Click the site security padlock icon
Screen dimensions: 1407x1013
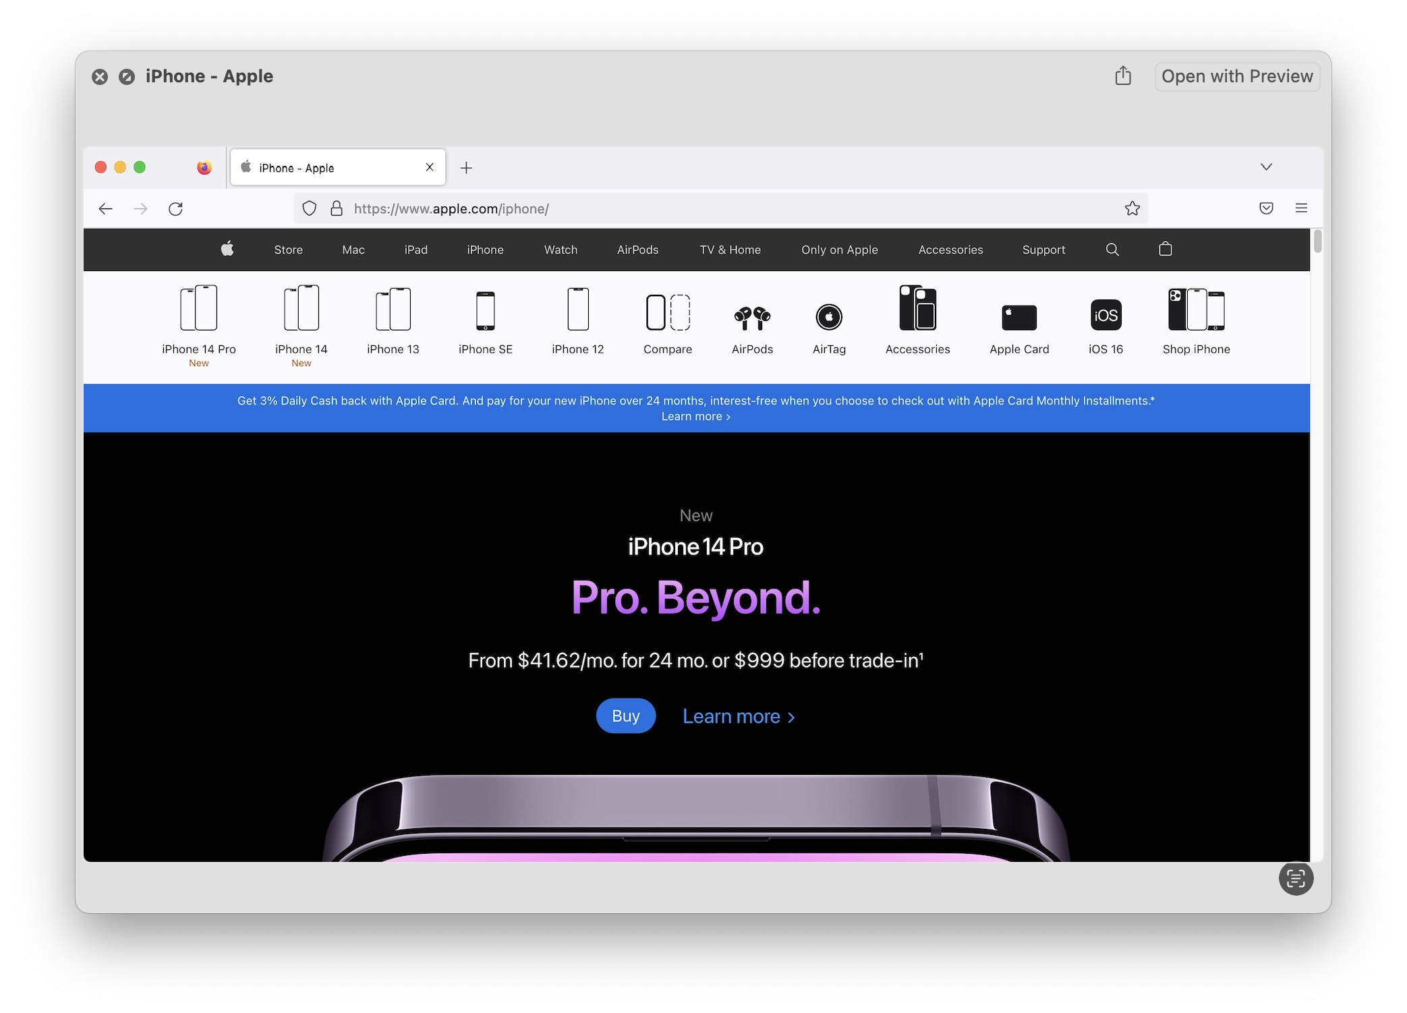[337, 208]
